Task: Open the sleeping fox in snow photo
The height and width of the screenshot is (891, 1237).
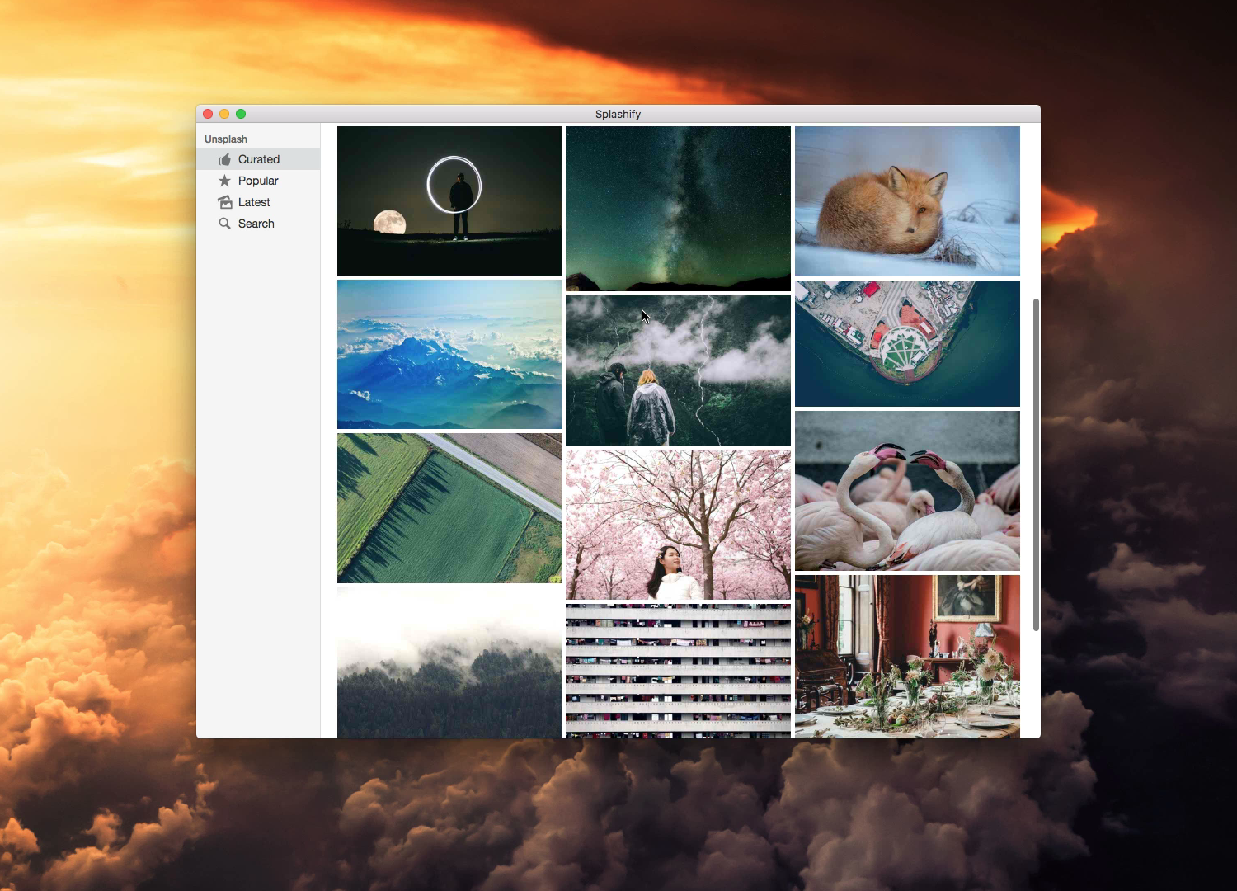Action: 907,200
